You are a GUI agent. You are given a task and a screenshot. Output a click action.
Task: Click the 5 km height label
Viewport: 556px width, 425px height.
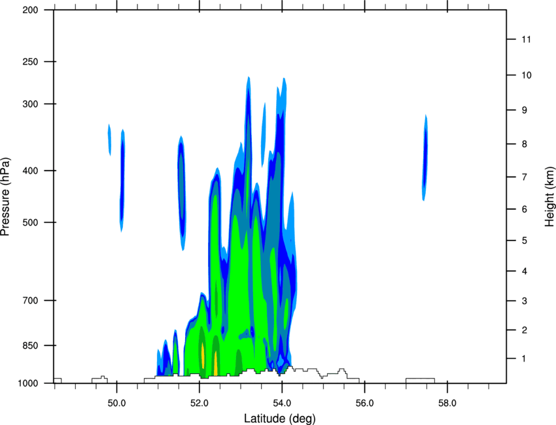[x=524, y=241]
